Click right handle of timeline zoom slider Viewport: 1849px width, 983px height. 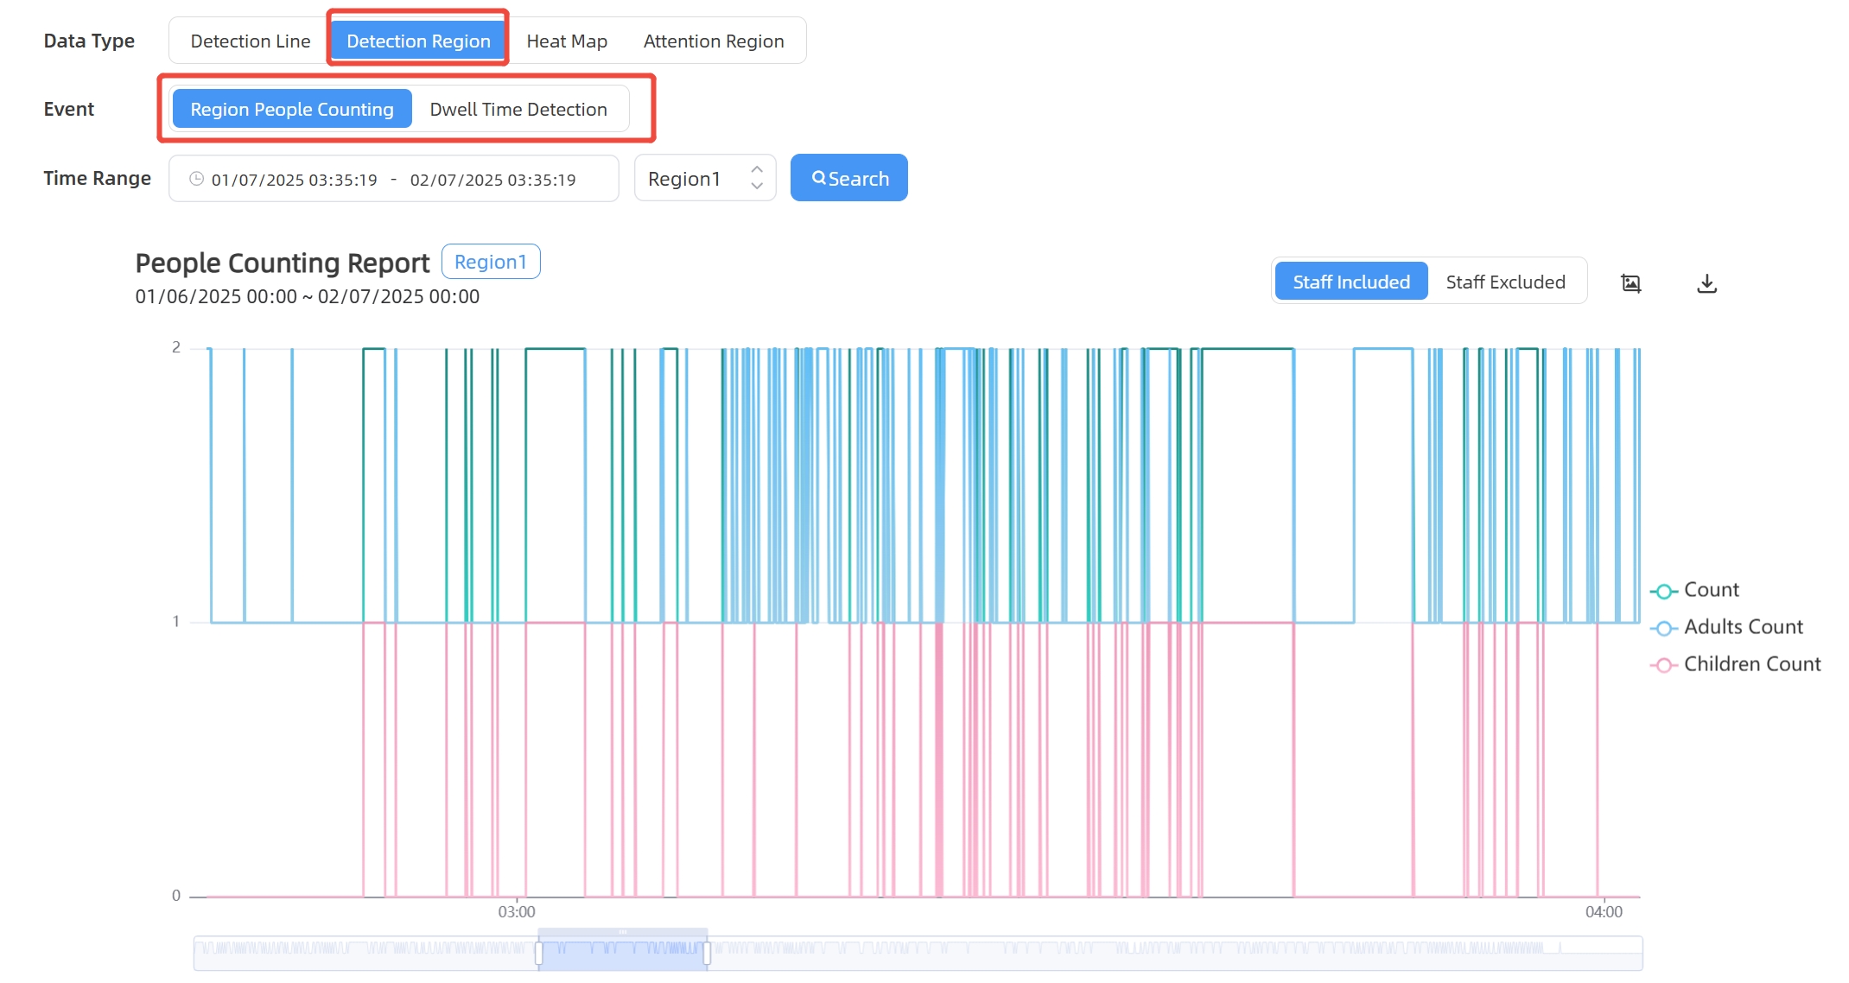pos(707,953)
